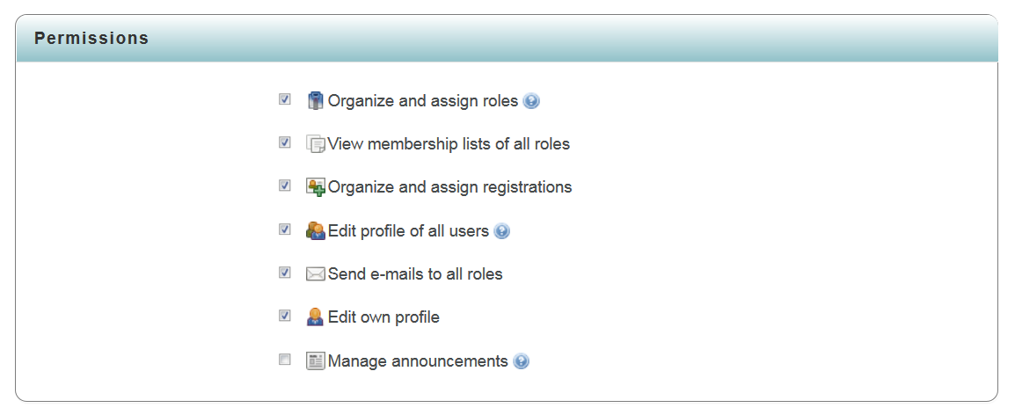Disable the Edit own profile checkbox
Image resolution: width=1015 pixels, height=415 pixels.
tap(285, 316)
